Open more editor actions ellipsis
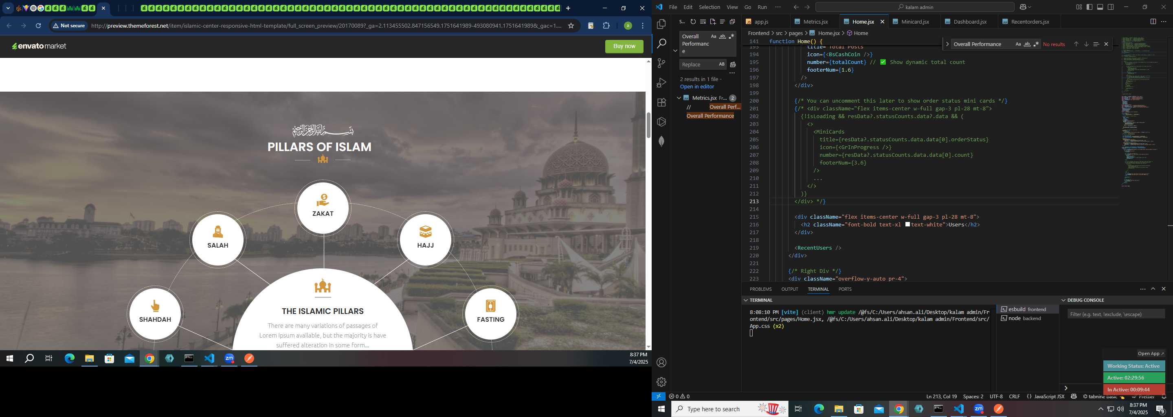 pyautogui.click(x=1164, y=22)
